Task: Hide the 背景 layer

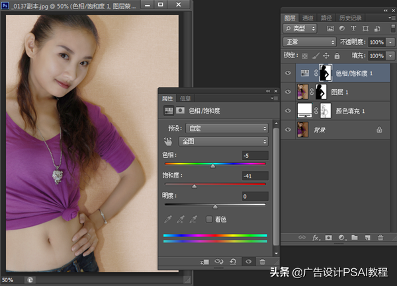Action: click(287, 130)
